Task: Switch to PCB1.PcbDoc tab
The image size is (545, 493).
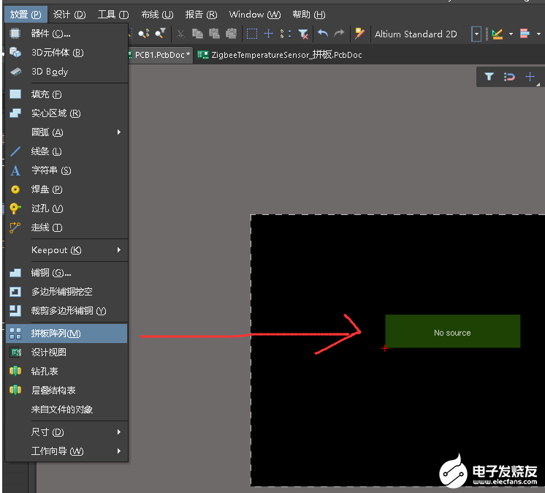Action: 160,55
